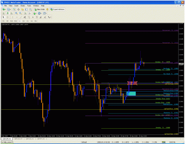Viewport: 185px width, 144px height.
Task: Select the D1 timeframe button
Action: click(x=28, y=21)
